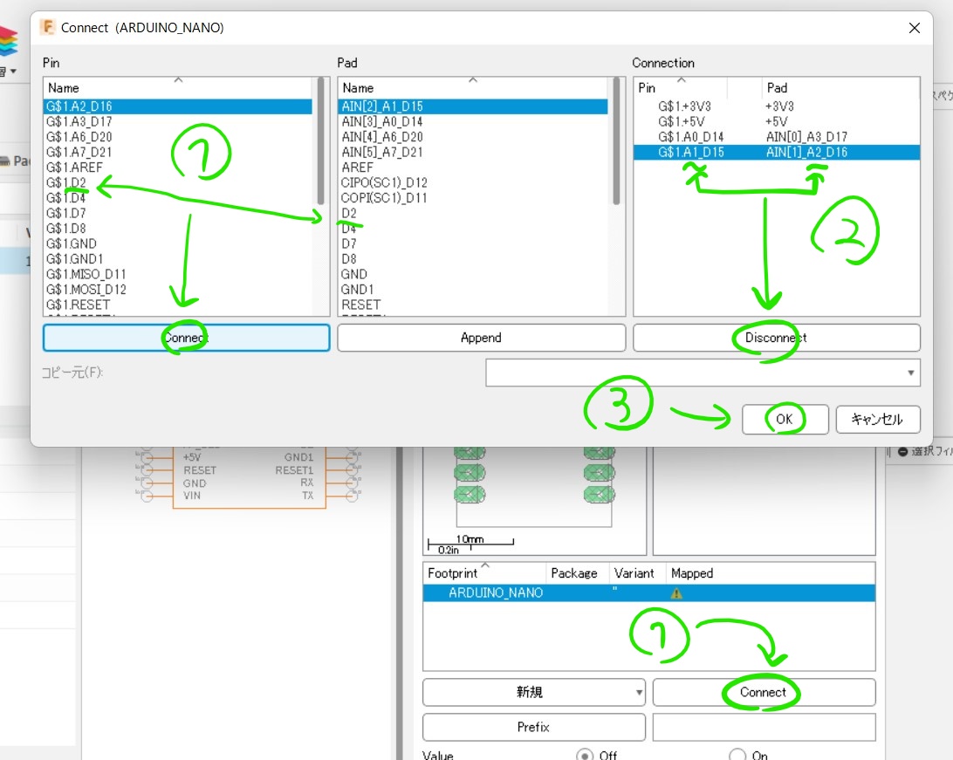Select connection G$1.A0_D14 to AIN[0]_A3_D17
The width and height of the screenshot is (953, 760).
click(777, 137)
